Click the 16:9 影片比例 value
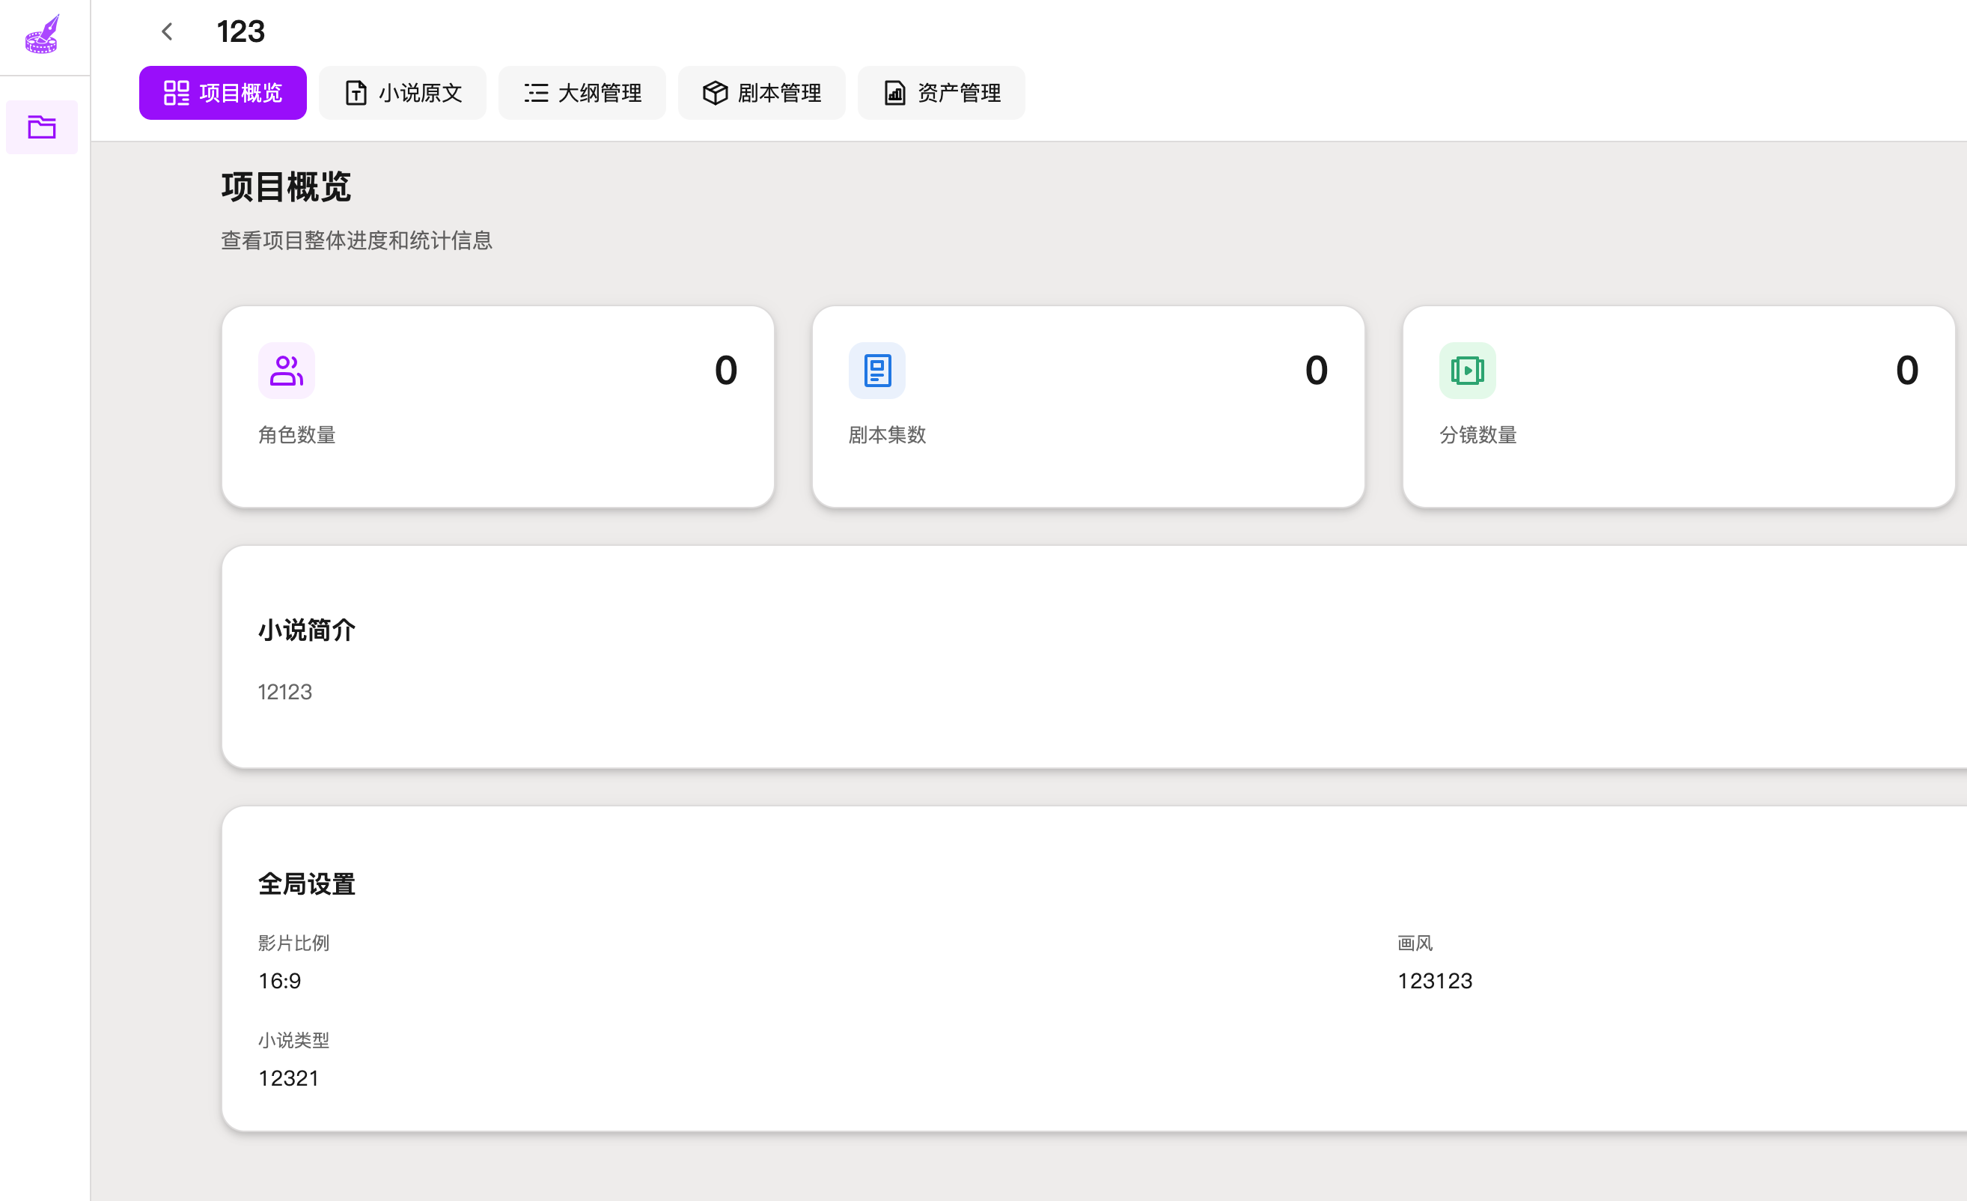The image size is (1967, 1201). click(279, 981)
